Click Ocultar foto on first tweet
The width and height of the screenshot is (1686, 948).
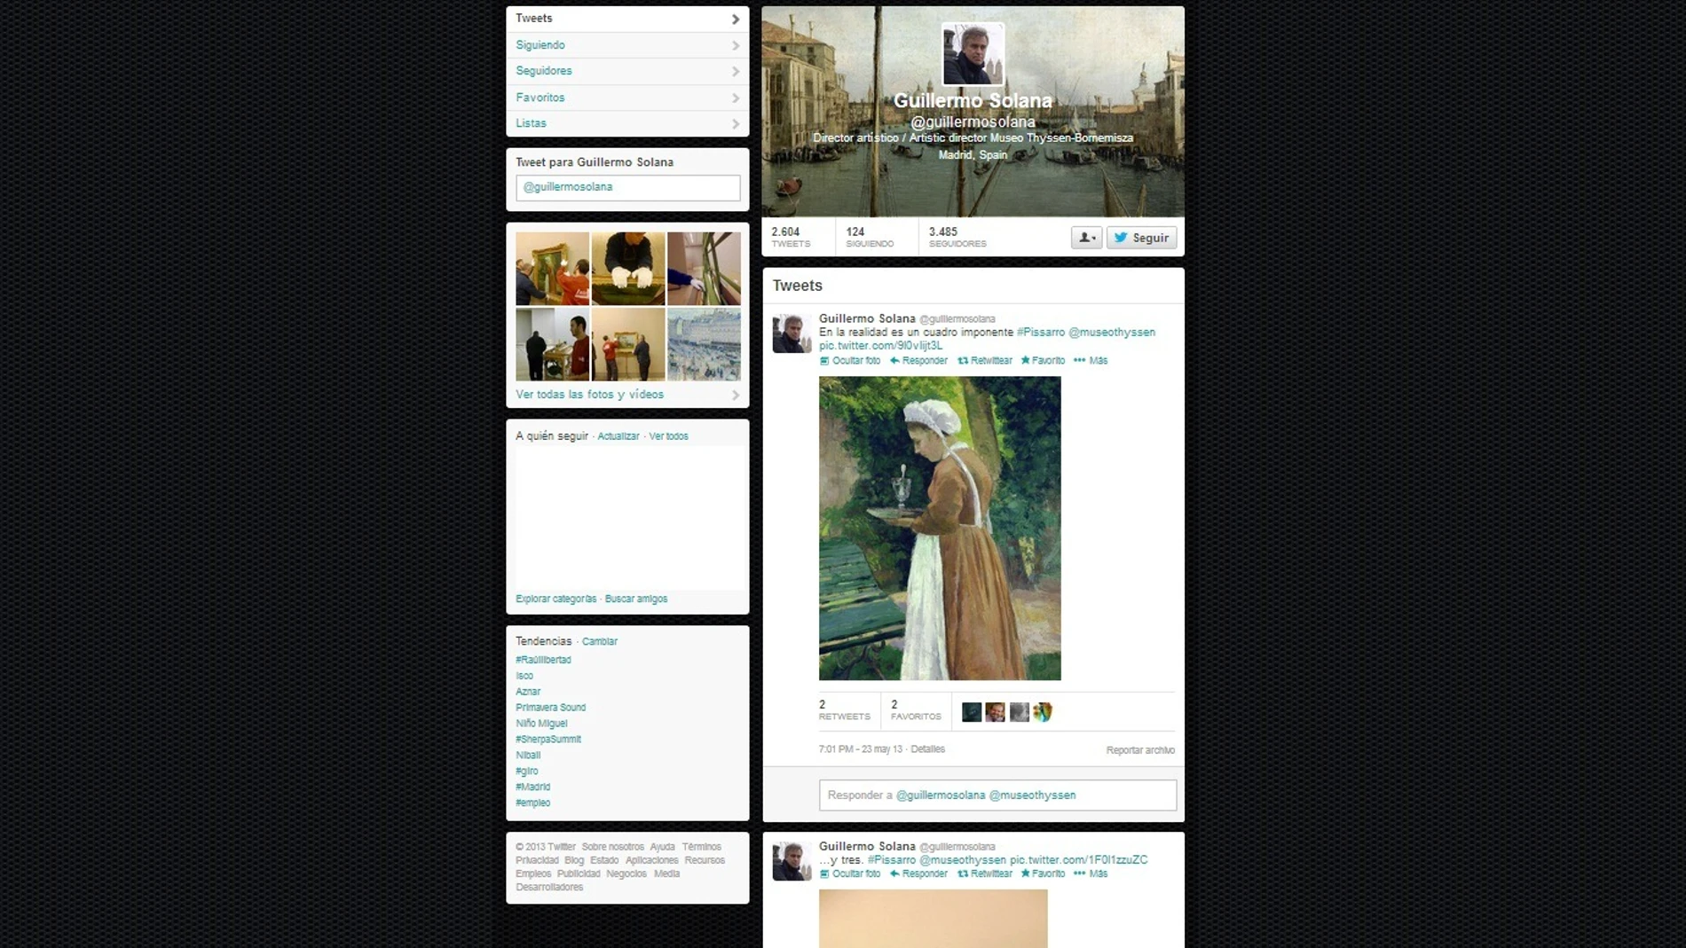coord(850,361)
